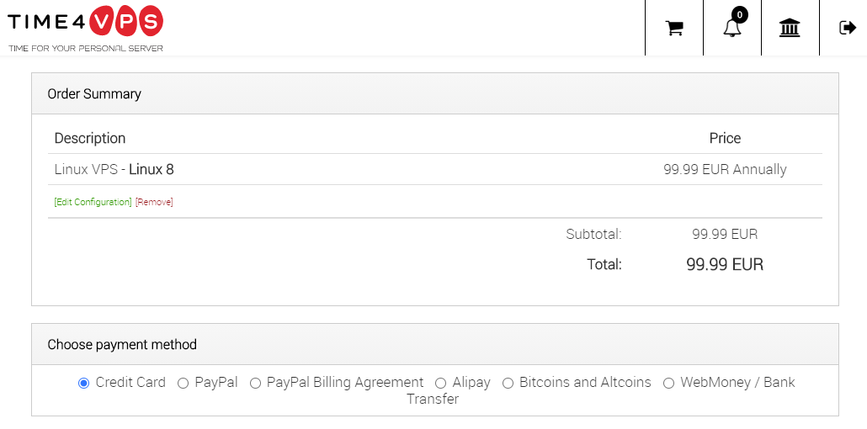Click the Order Summary panel header
The image size is (867, 429).
[435, 93]
